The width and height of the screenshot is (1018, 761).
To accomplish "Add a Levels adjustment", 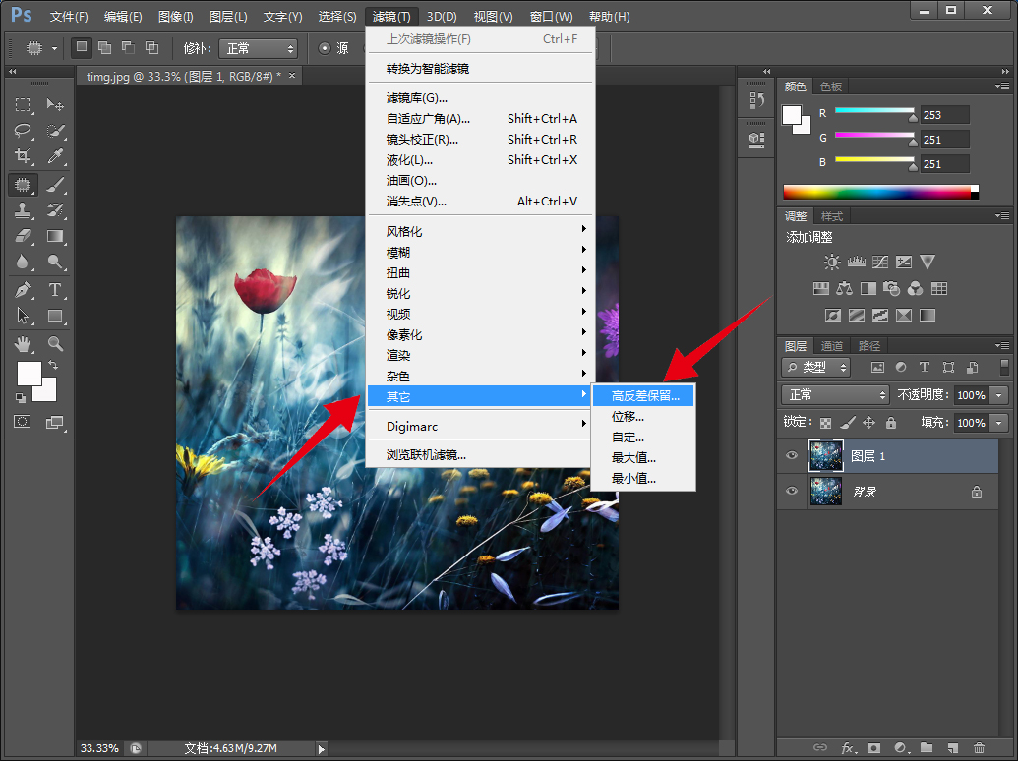I will coord(857,263).
